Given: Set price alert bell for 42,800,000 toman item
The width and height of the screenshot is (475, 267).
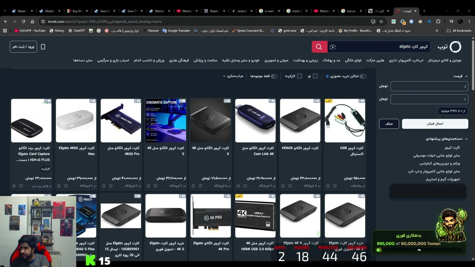Looking at the screenshot, I should click(x=283, y=186).
